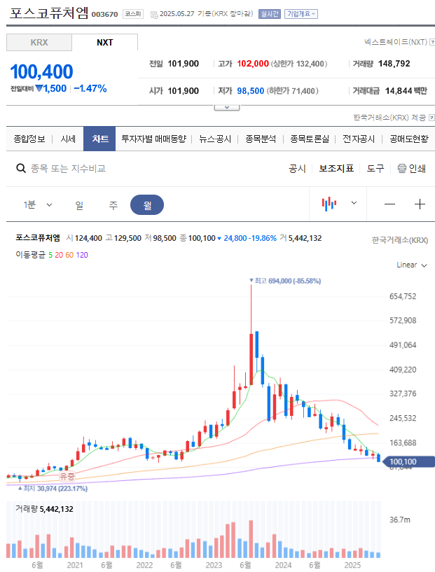435x572 pixels.
Task: Open the candlestick chart type icon
Action: (329, 204)
